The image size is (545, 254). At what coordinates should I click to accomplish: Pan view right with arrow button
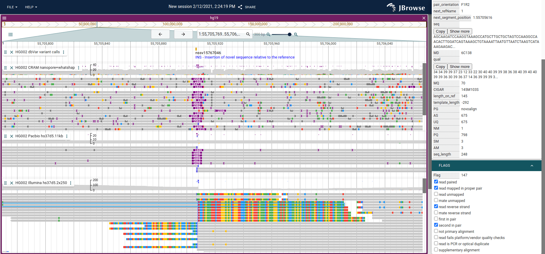183,34
